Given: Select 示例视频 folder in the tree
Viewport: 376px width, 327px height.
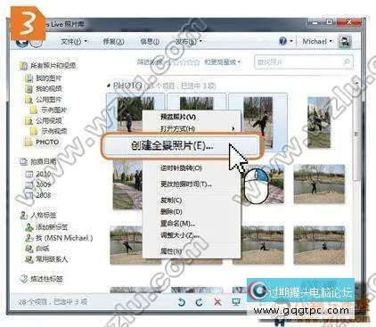Looking at the screenshot, I should [53, 131].
